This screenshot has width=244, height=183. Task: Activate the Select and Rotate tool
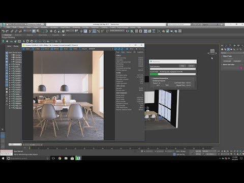[x=55, y=31]
